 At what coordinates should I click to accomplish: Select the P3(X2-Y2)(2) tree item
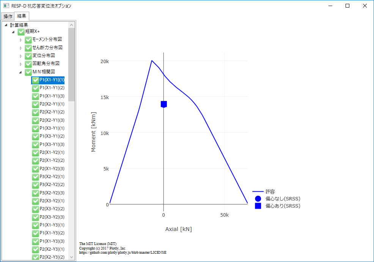coord(52,184)
